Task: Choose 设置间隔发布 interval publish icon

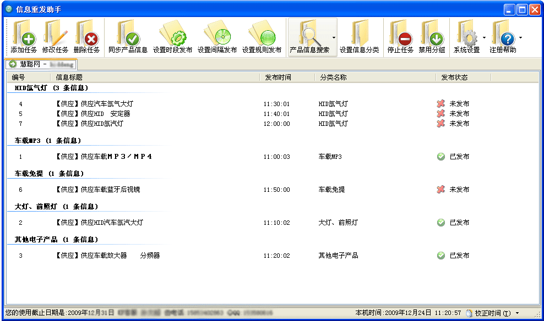Action: click(x=217, y=37)
